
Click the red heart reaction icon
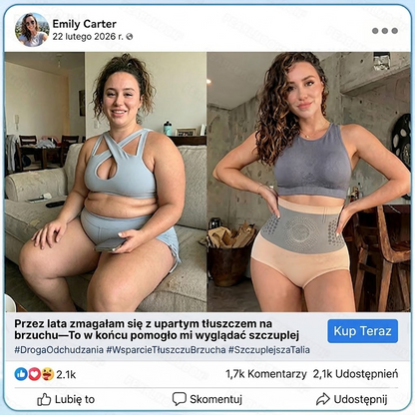[35, 374]
